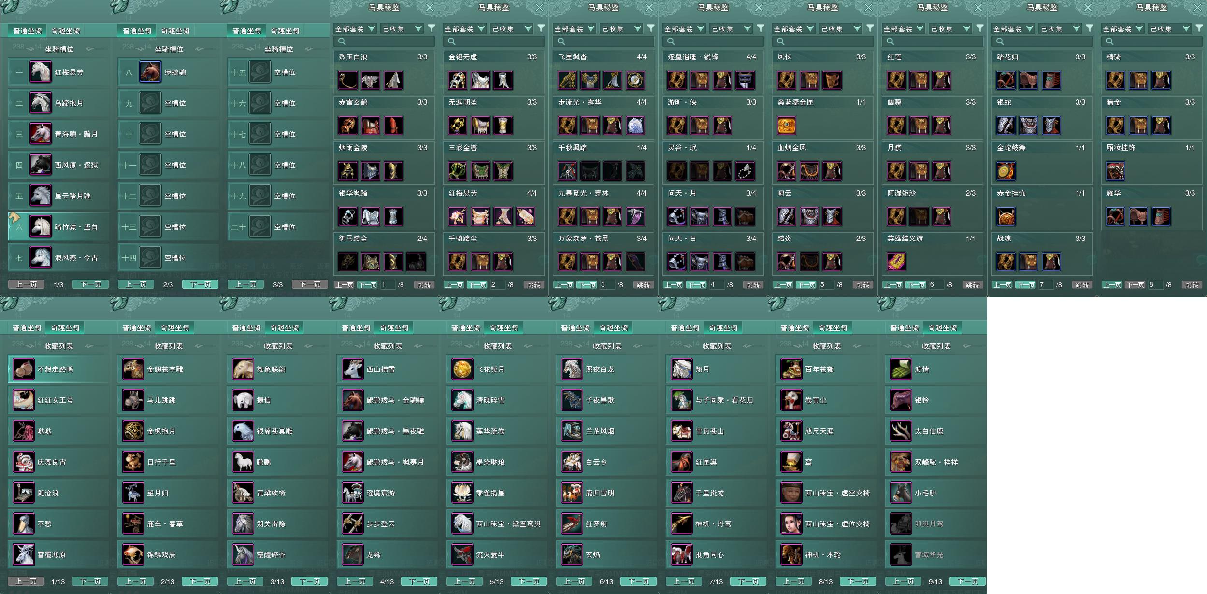Click first gear icon of 金镫无虚 set
Viewport: 1207px width, 594px height.
457,80
